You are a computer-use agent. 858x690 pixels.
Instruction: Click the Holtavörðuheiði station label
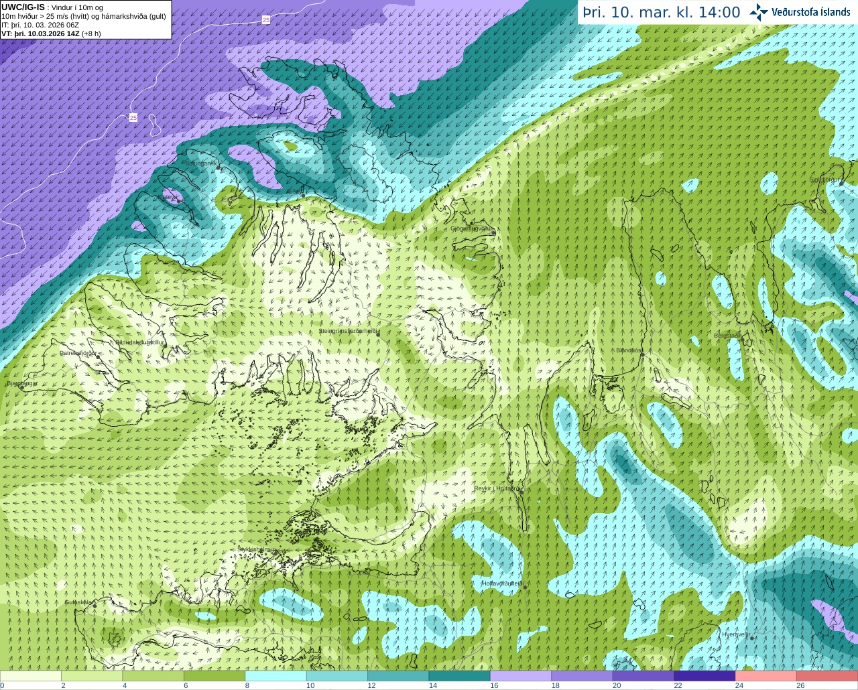point(502,583)
